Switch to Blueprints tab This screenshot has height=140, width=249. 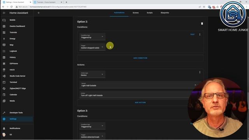coord(165,13)
